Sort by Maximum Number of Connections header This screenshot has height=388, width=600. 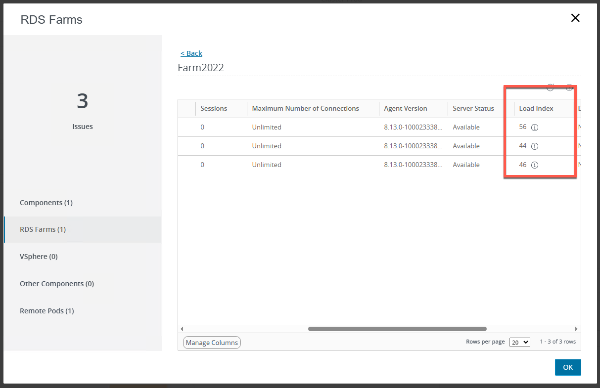click(306, 108)
